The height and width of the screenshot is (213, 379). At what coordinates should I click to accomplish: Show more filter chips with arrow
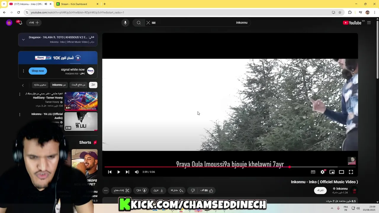23,85
